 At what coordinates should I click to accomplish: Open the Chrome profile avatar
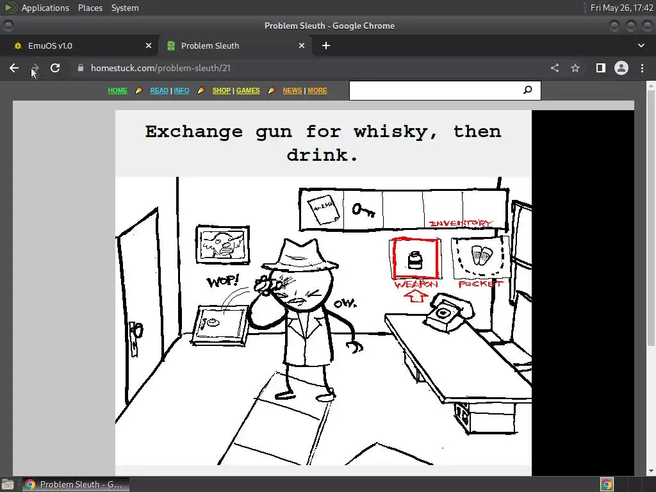click(x=621, y=68)
